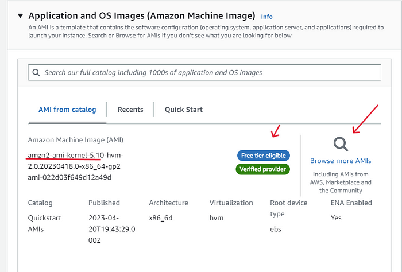
Task: Click the Application and OS Images heading
Action: [142, 16]
